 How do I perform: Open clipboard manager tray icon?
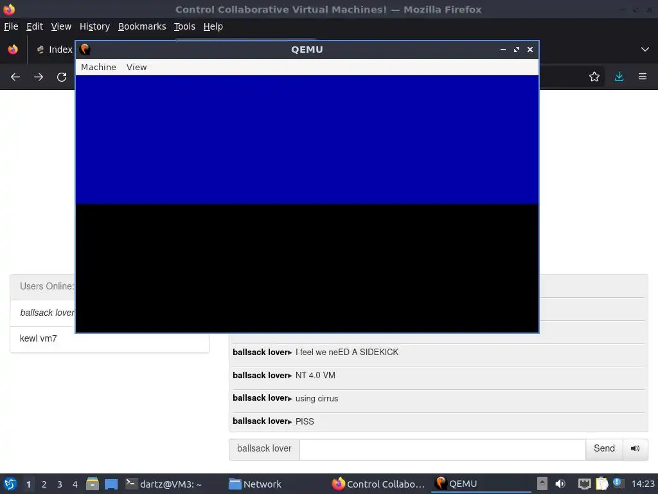click(x=601, y=484)
